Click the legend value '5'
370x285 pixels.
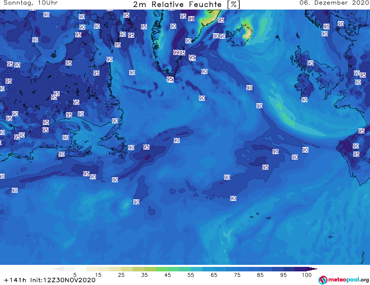click(75, 275)
